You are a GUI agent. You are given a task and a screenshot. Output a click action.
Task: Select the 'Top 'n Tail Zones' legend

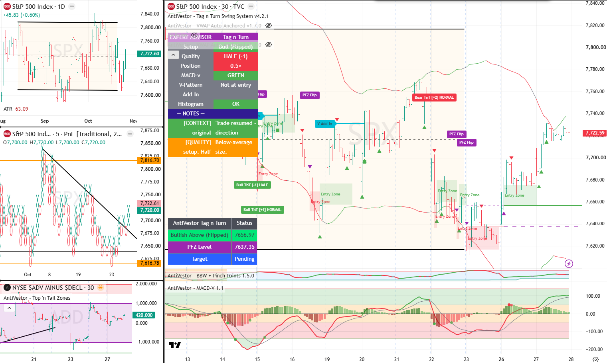(x=37, y=298)
